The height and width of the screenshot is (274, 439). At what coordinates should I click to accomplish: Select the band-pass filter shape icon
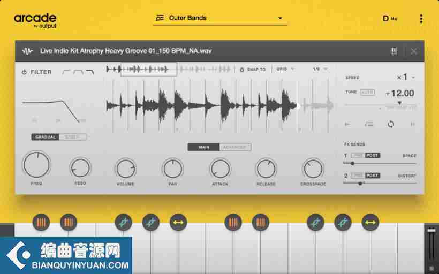click(x=78, y=72)
